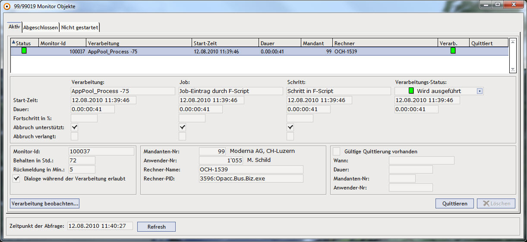Click the Verarb. column header

tap(454, 43)
